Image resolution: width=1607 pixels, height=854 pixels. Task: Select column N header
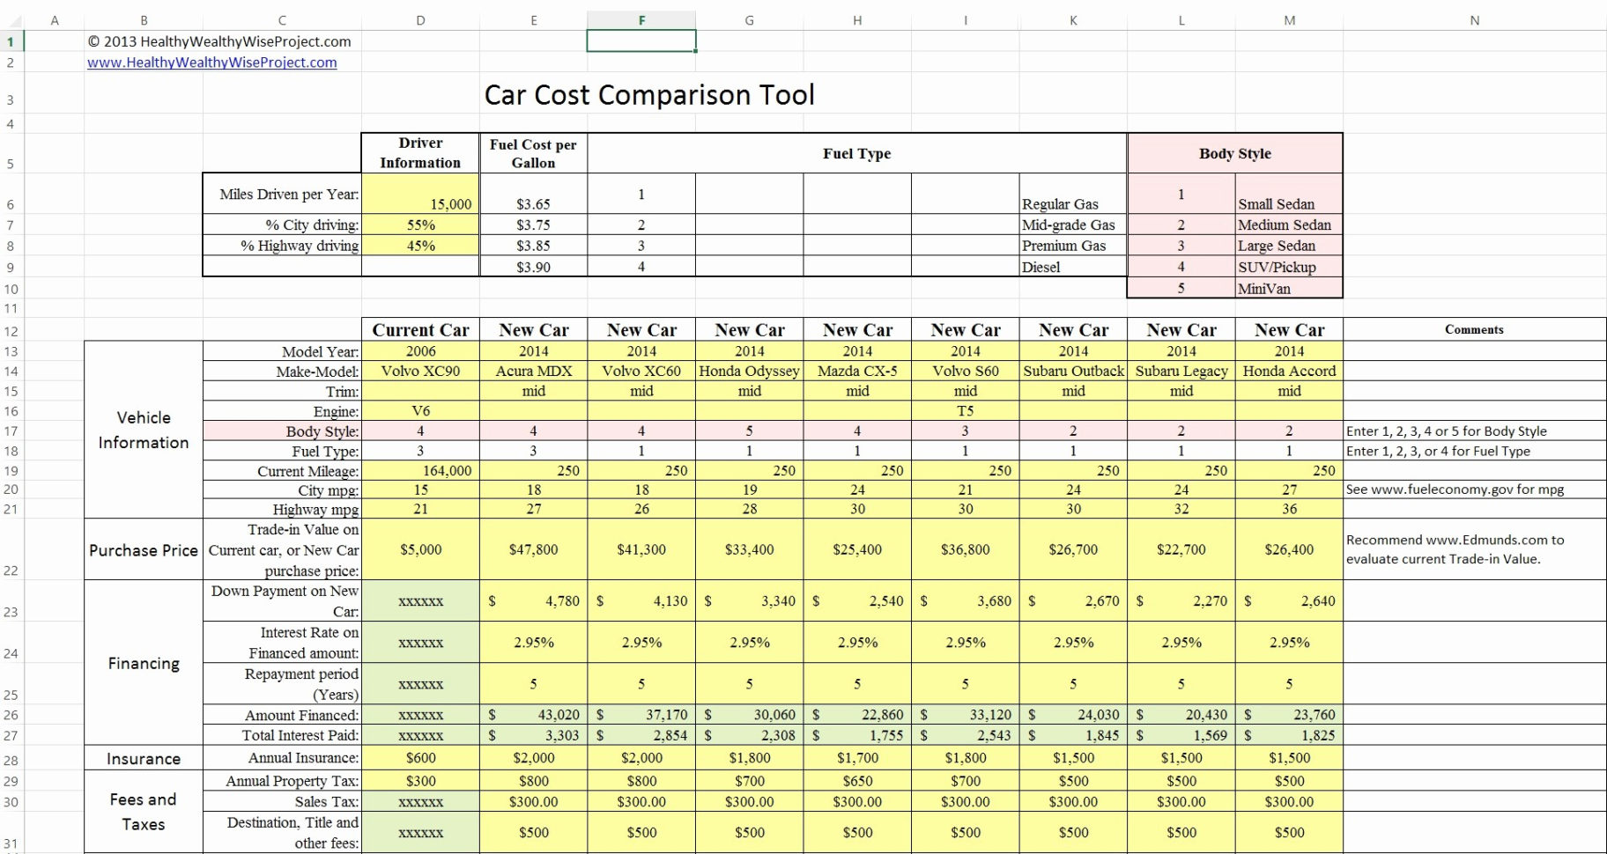(x=1474, y=18)
